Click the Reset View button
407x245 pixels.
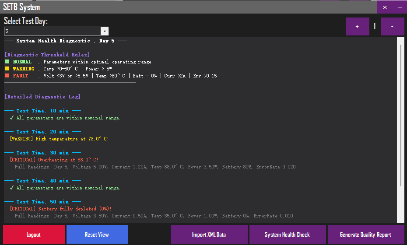pos(97,234)
